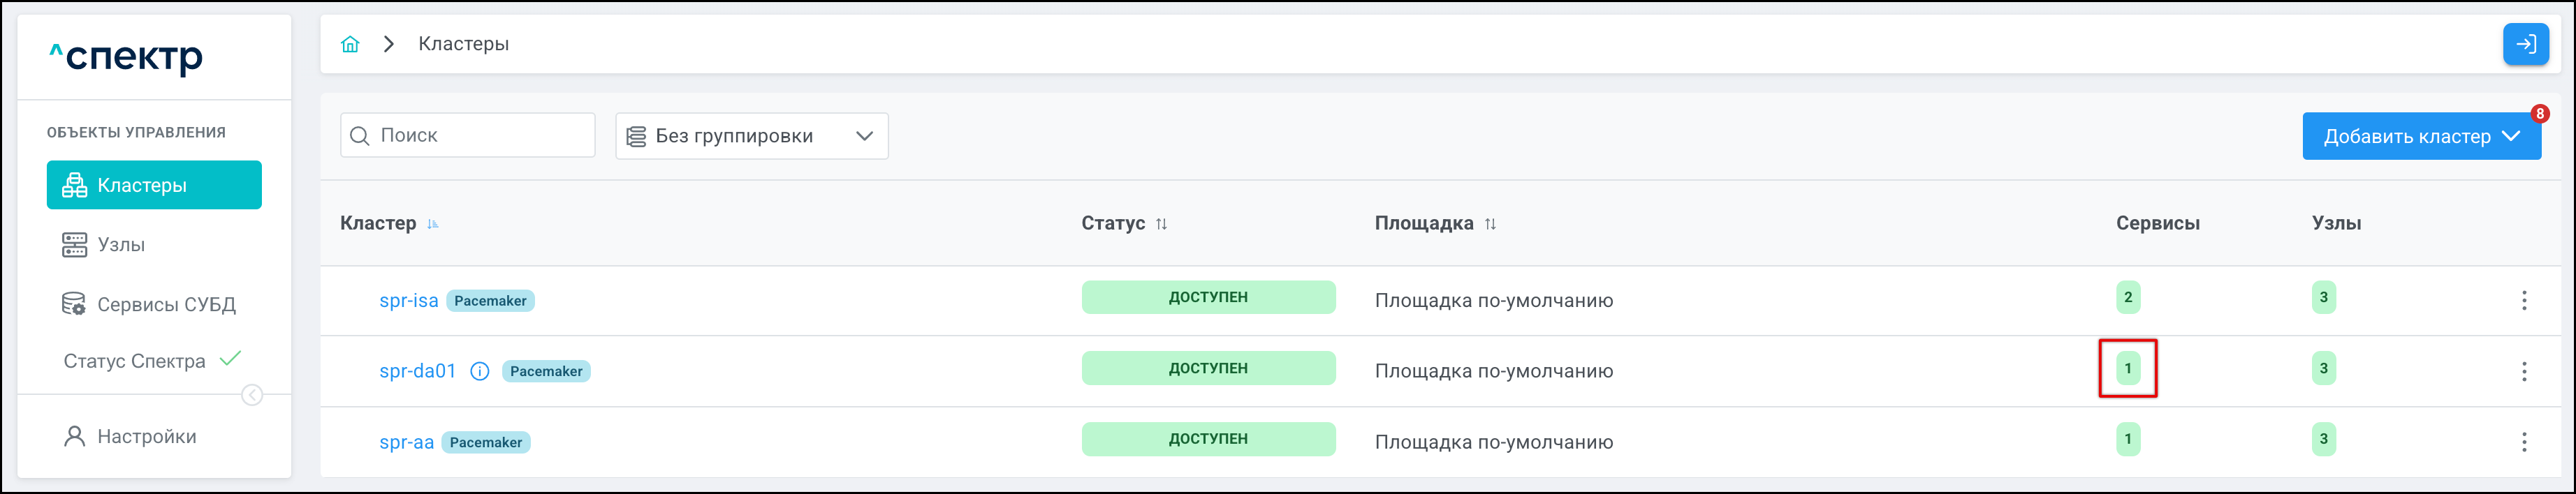Open the Добавить кластер dropdown button
This screenshot has height=494, width=2576.
tap(2420, 137)
